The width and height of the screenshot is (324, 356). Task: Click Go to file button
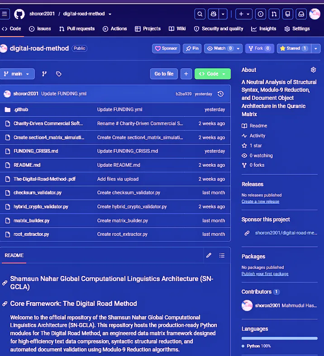164,74
